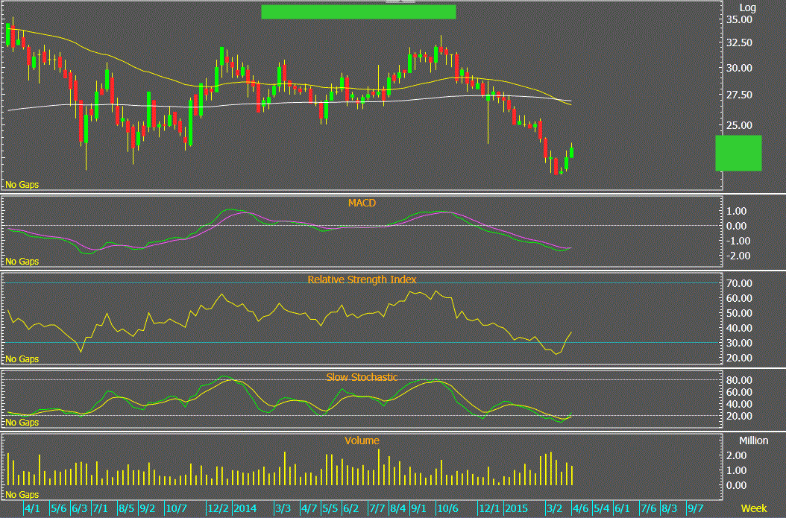This screenshot has height=518, width=786.
Task: Click the 12/2 date label
Action: (x=218, y=509)
